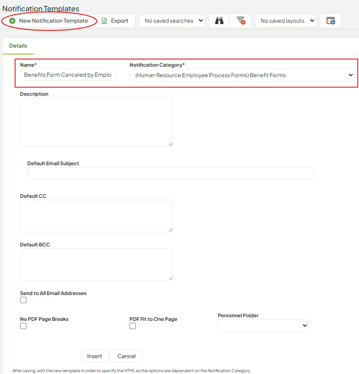The image size is (359, 374).
Task: Click the green plus New Notification Template icon
Action: 12,21
